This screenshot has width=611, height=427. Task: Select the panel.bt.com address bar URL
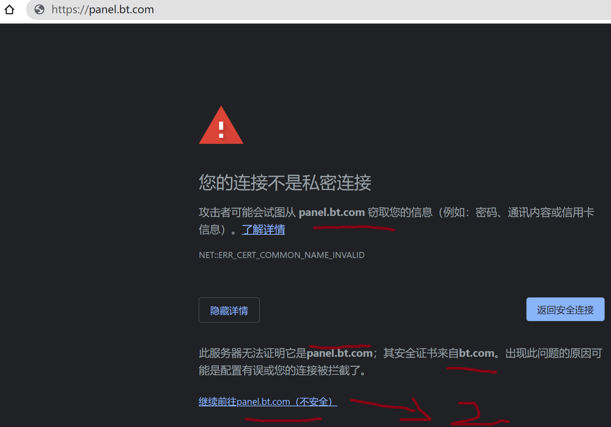(x=103, y=9)
